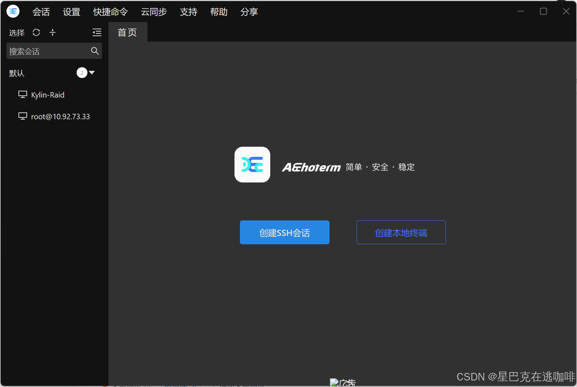Click the add session plus icon
This screenshot has height=387, width=577.
pos(52,33)
